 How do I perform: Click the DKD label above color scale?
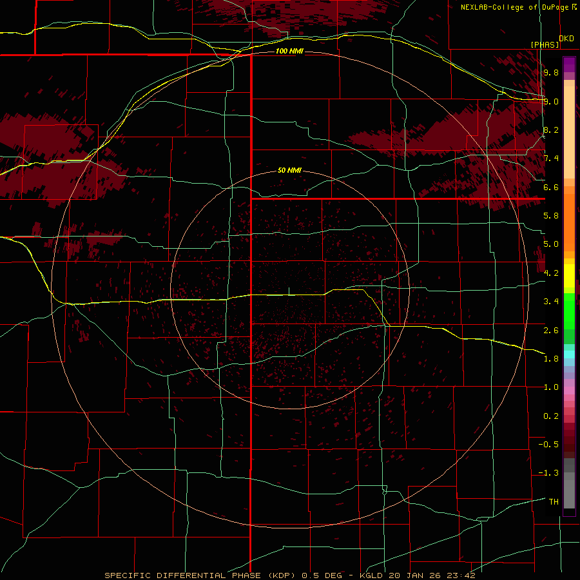click(566, 39)
